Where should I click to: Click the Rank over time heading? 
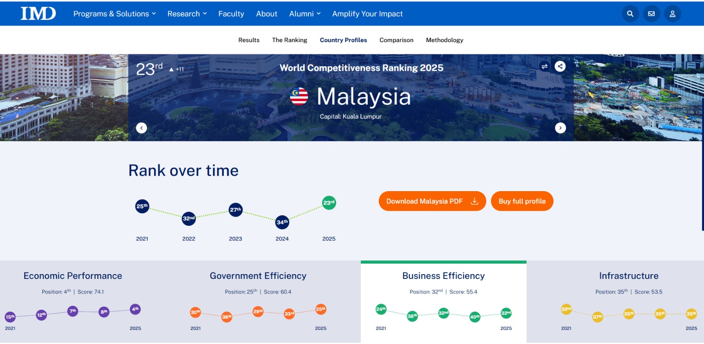point(183,170)
